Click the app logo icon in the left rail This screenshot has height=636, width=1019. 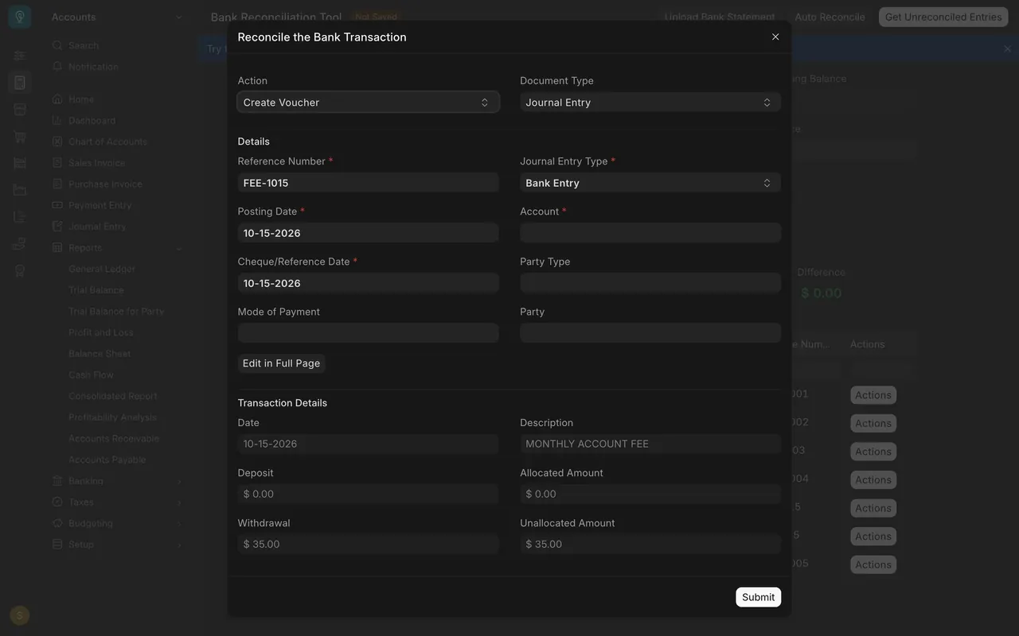coord(20,17)
